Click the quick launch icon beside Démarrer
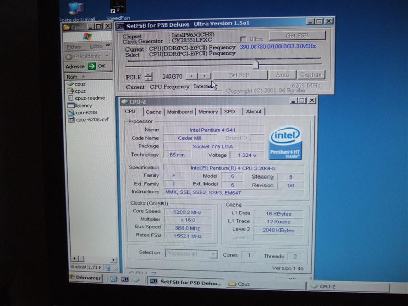 [114, 279]
